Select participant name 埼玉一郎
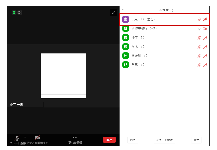Viewport: 217px width, 150px height. point(138,38)
